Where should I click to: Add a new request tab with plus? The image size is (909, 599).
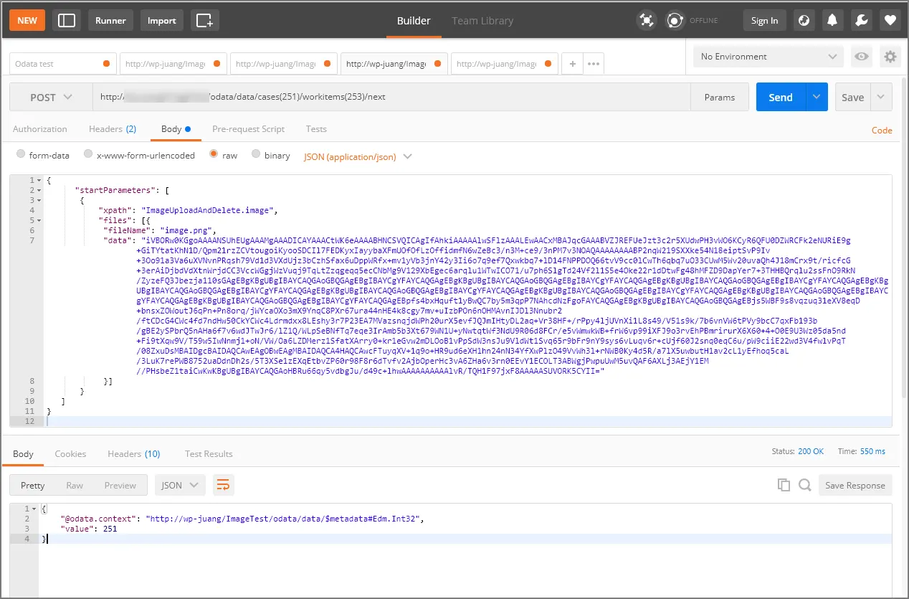click(x=572, y=63)
